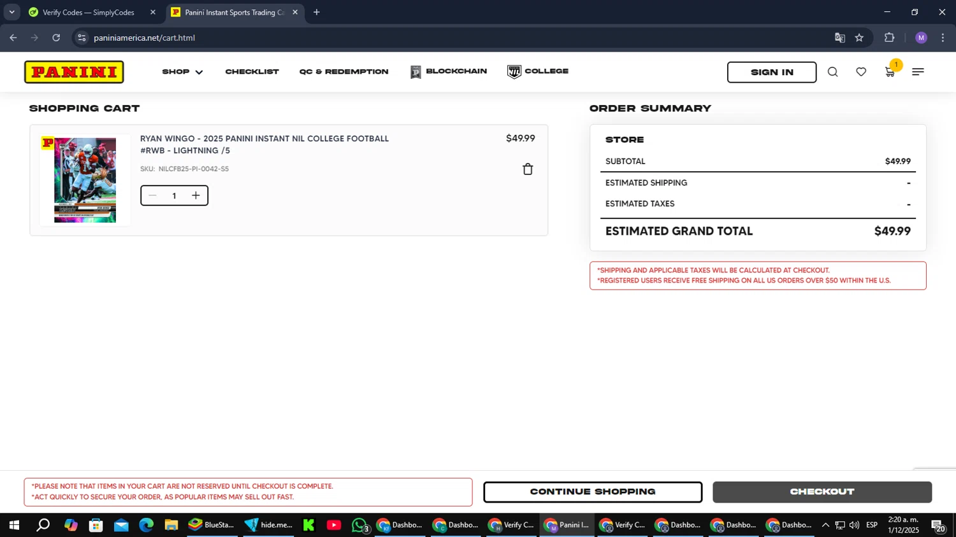Close the Panini Instant Sports Trading tab
The height and width of the screenshot is (537, 956).
coord(295,12)
